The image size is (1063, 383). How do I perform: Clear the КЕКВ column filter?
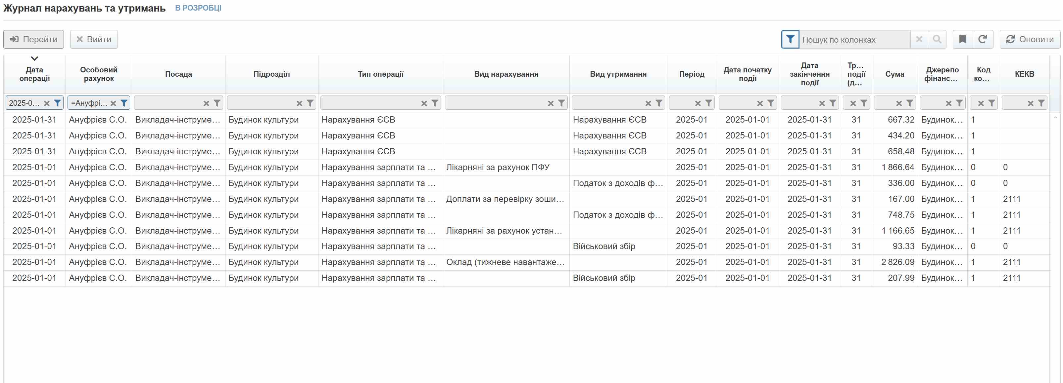click(x=1031, y=103)
